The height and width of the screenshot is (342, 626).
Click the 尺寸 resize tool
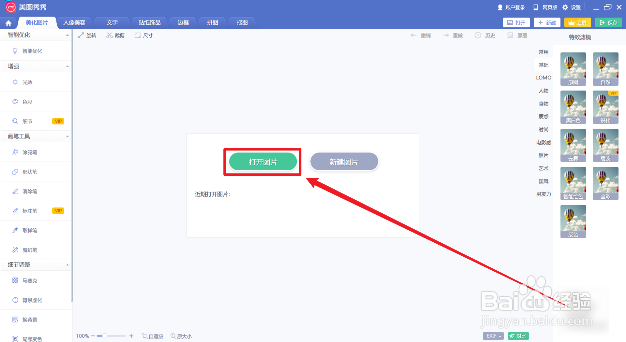click(144, 35)
